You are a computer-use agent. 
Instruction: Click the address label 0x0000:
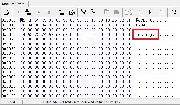coord(10,21)
